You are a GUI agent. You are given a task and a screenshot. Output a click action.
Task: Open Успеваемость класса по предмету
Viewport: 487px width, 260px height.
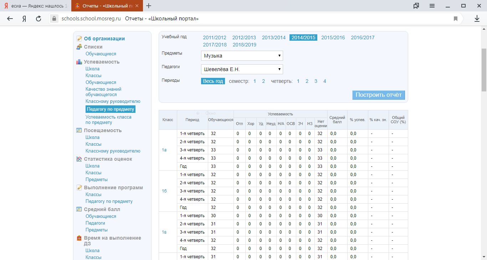tap(108, 120)
